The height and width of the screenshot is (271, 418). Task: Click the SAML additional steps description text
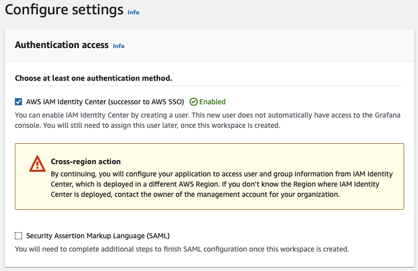tap(181, 250)
